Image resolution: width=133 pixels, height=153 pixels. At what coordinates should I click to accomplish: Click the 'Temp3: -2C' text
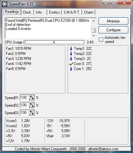(x=83, y=59)
